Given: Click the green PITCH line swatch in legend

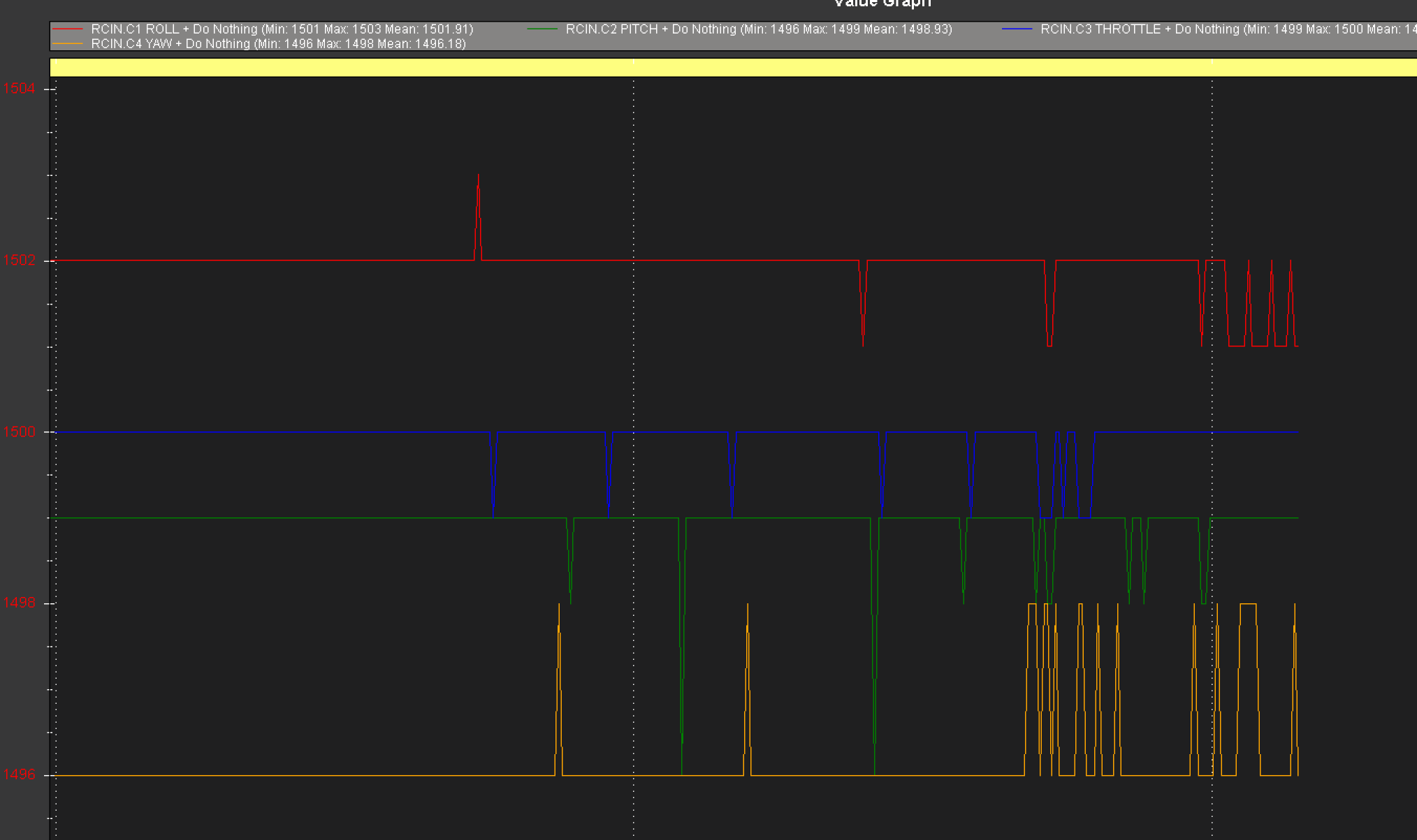Looking at the screenshot, I should tap(542, 29).
